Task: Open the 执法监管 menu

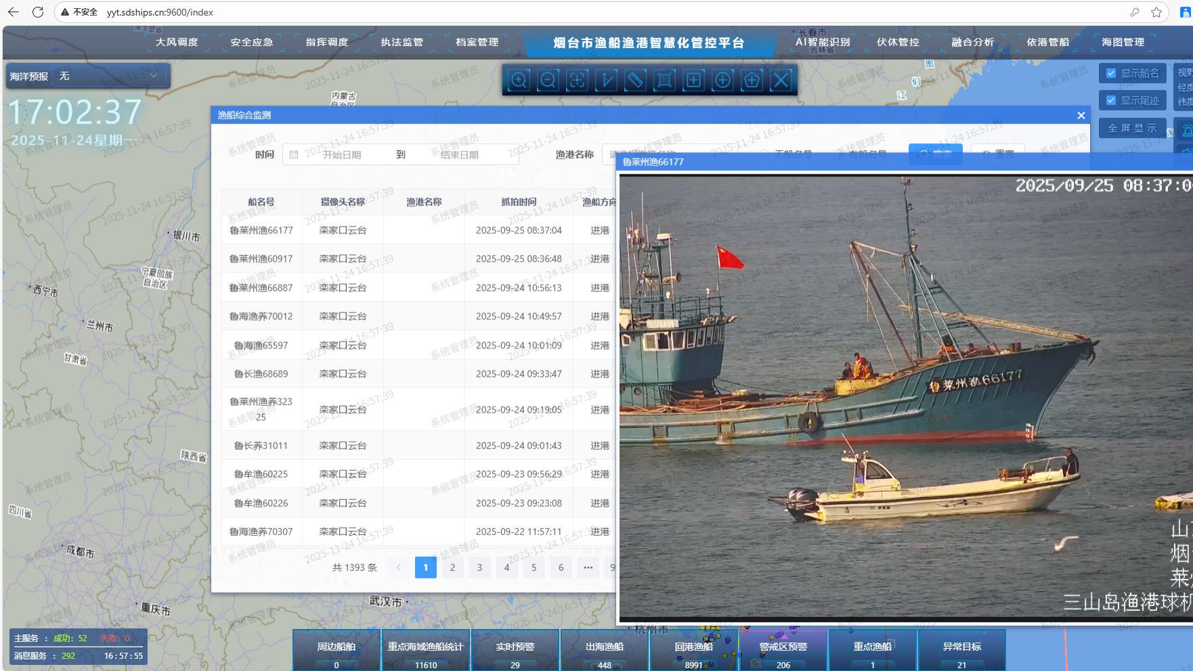Action: tap(402, 42)
